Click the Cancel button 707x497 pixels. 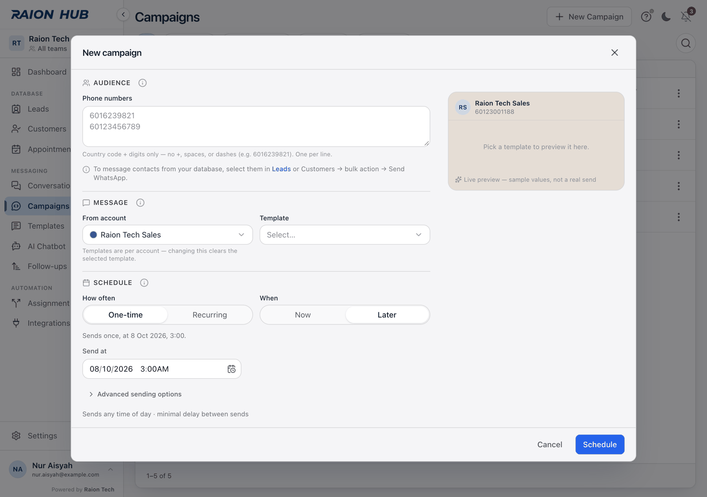pos(550,444)
